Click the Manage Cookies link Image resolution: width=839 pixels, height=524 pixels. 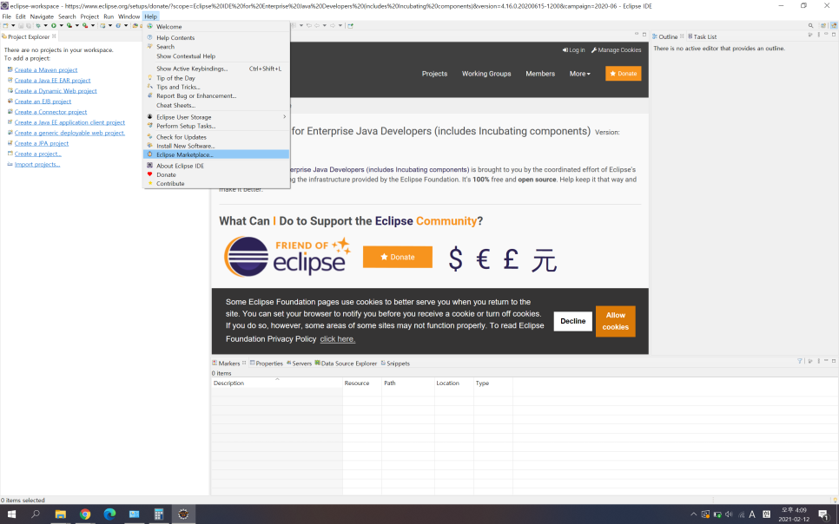pos(616,49)
